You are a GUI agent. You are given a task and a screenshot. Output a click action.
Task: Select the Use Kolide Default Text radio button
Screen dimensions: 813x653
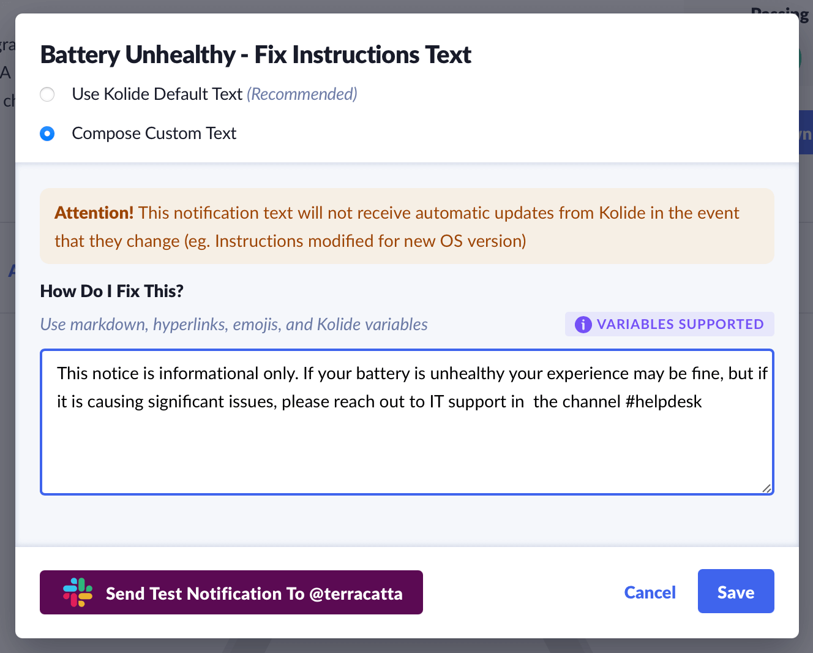click(x=47, y=94)
